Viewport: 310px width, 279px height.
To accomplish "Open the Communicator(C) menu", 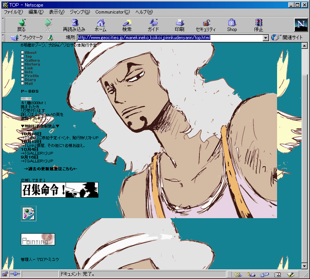I will 113,12.
